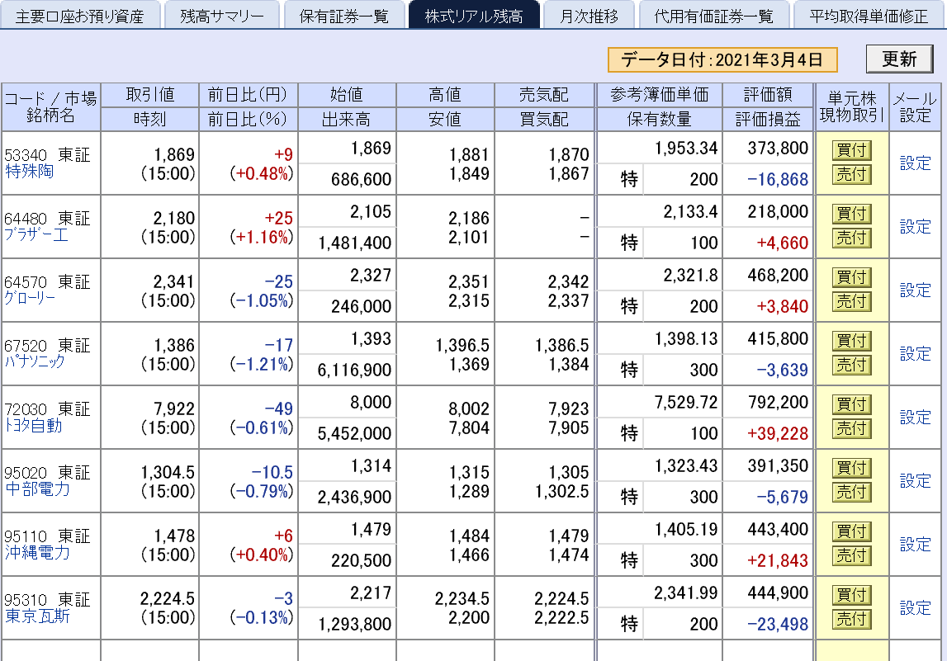Click 設定 mail link for グローリー
The width and height of the screenshot is (947, 661).
coord(915,290)
